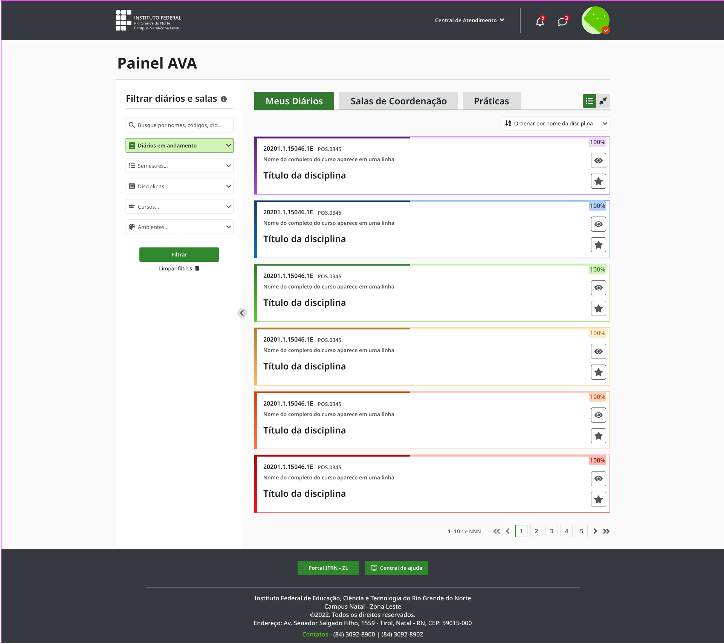Favorite the purple diary card with star
The image size is (724, 644).
tap(598, 182)
